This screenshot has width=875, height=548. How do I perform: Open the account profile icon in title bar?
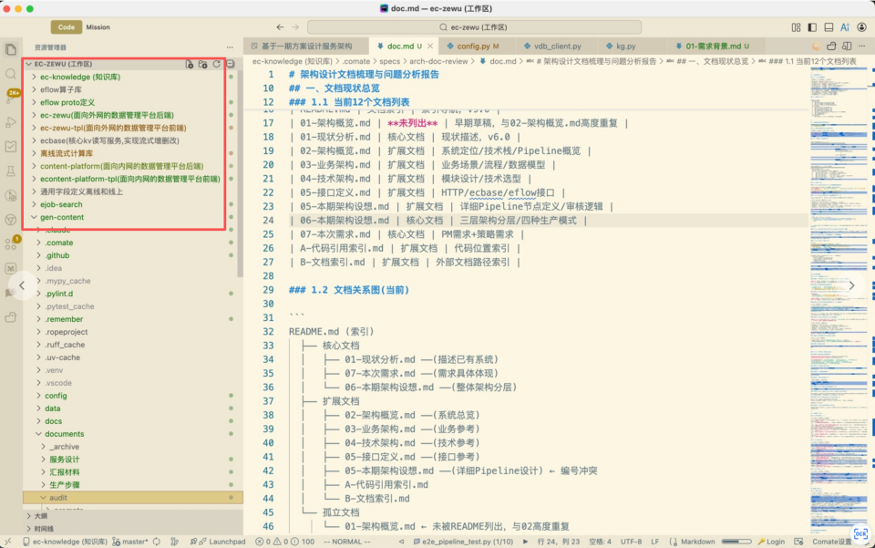pos(861,26)
